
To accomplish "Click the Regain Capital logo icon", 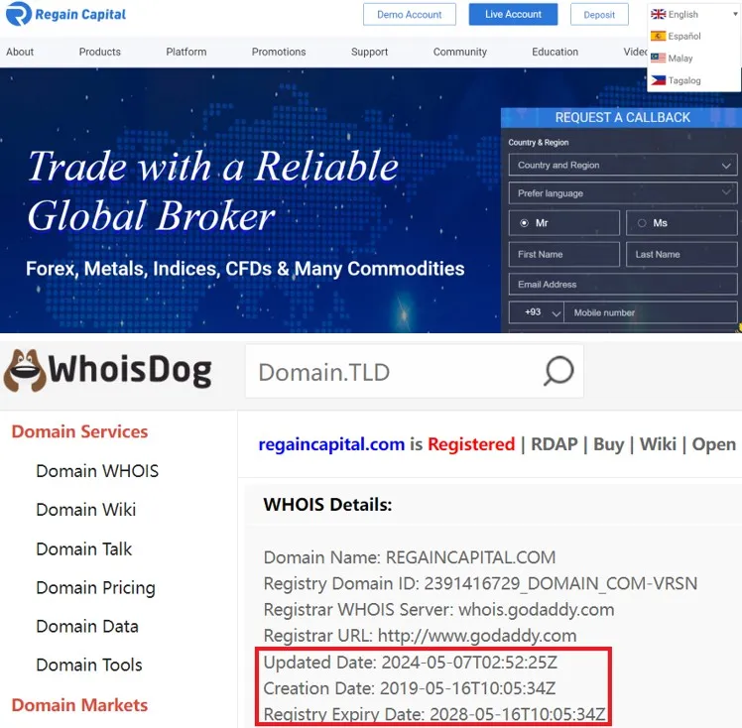I will [19, 14].
